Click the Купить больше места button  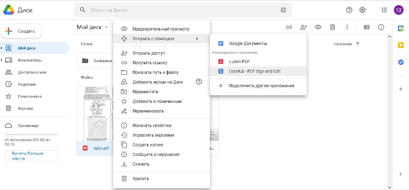tap(31, 156)
